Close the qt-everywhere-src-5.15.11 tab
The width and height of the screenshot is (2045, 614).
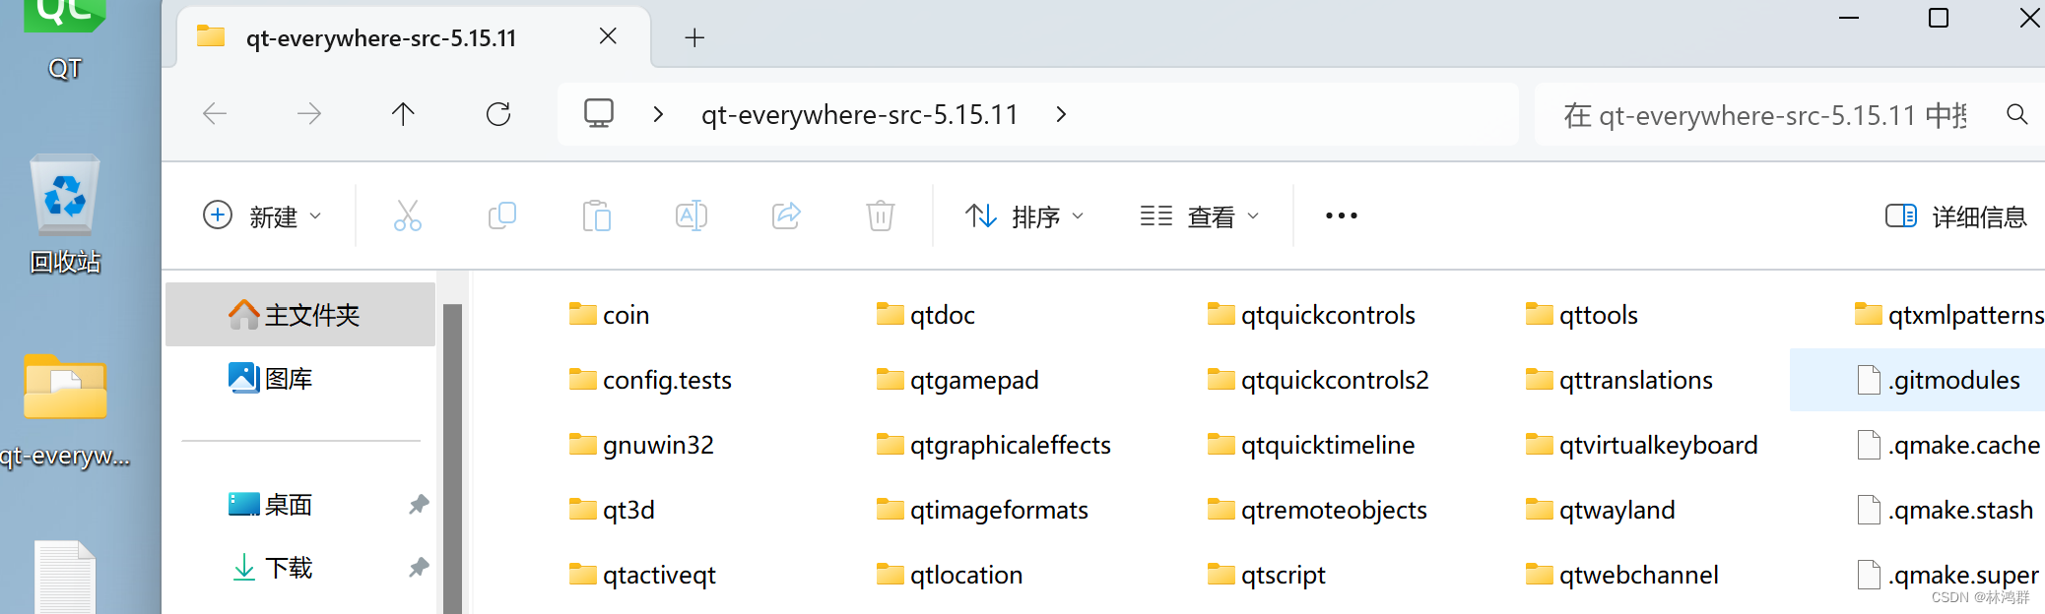point(608,36)
